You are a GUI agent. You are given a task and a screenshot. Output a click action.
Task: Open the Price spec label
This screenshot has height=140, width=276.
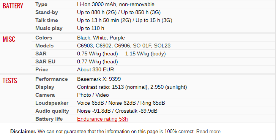coord(42,69)
